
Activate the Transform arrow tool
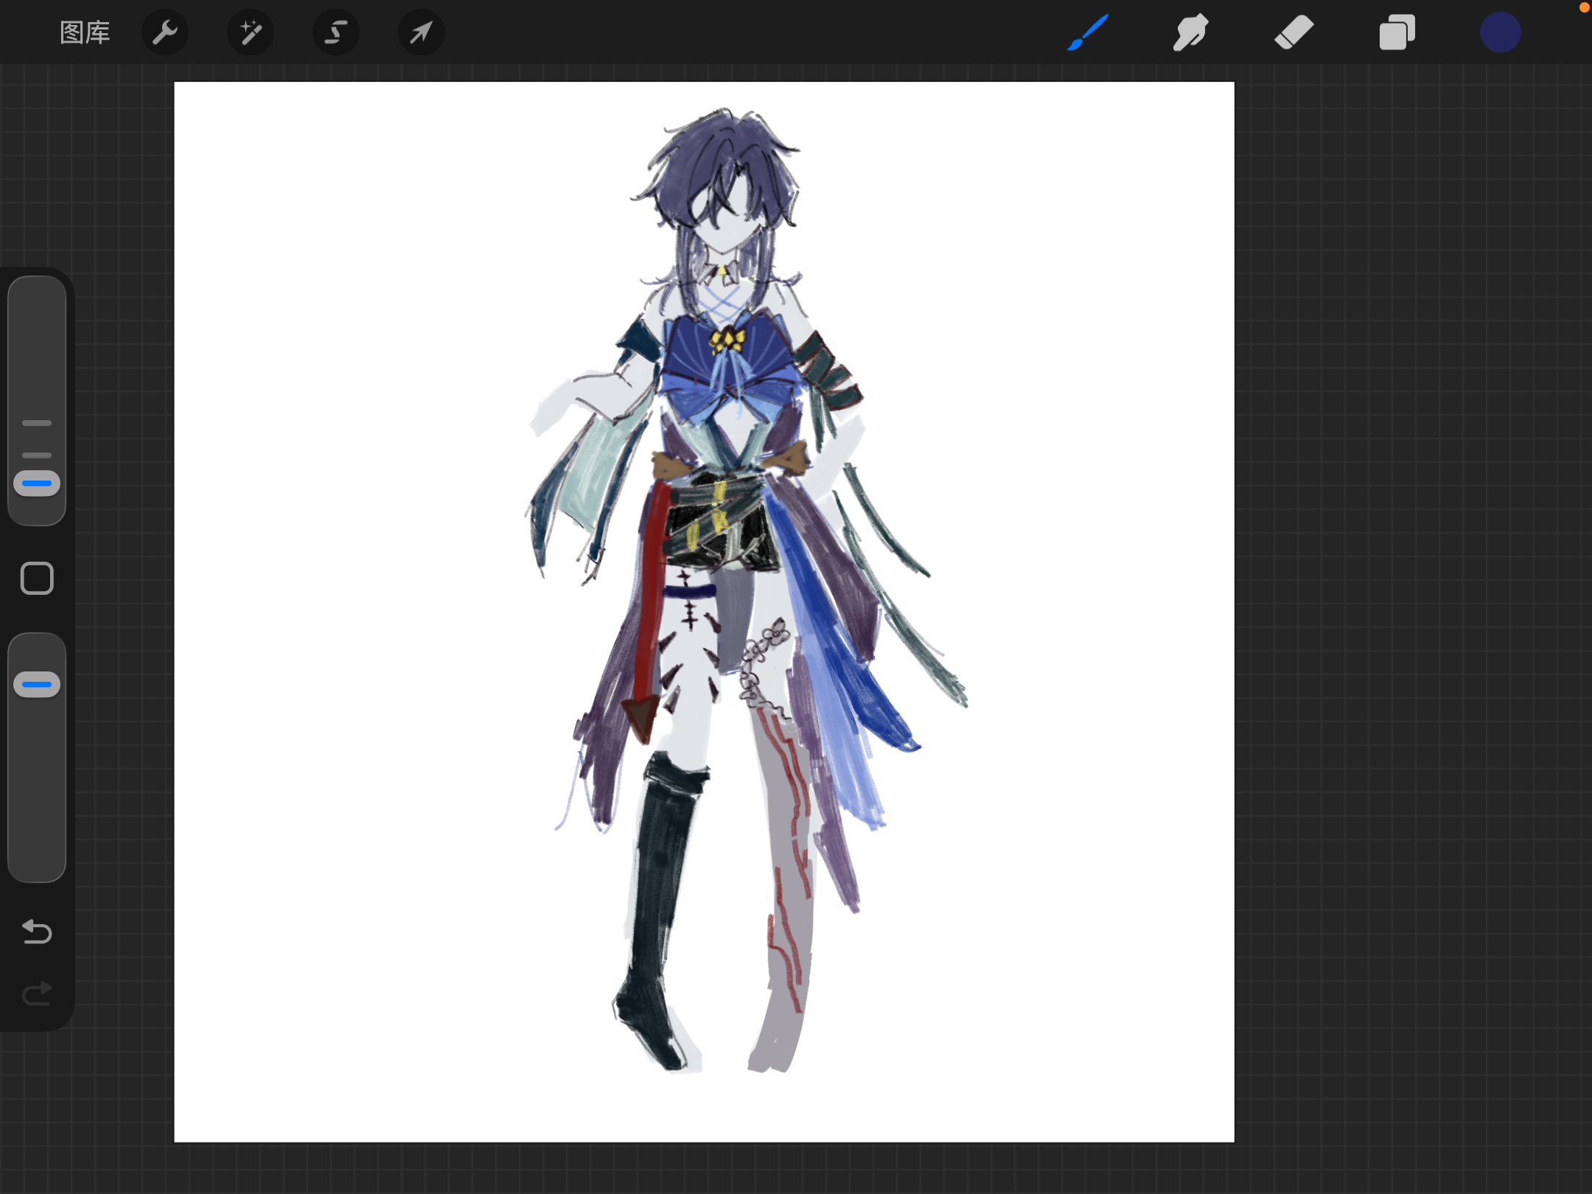421,32
